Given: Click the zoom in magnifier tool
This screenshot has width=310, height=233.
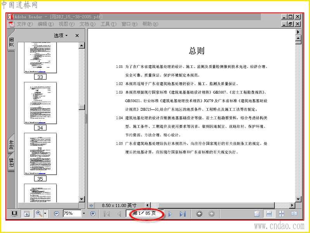Looking at the screenshot, I should click(39, 214).
